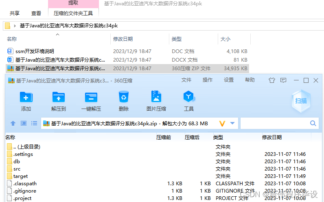Sort the archive list by 类型 column
Screen dimensions: 324x202
pos(218,138)
